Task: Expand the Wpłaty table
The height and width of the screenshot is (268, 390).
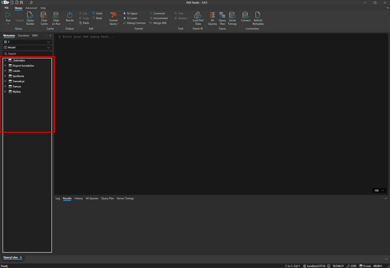Action: click(5, 92)
